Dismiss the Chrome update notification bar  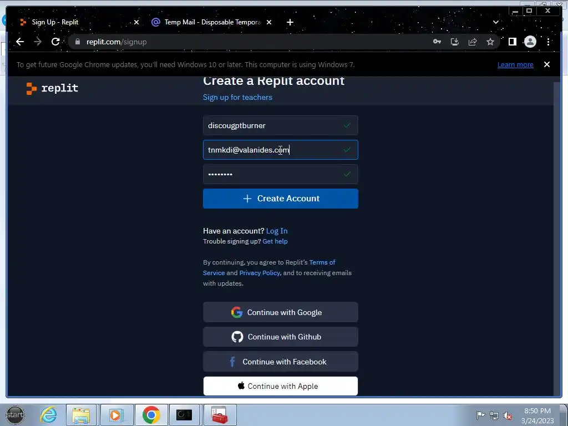point(546,64)
